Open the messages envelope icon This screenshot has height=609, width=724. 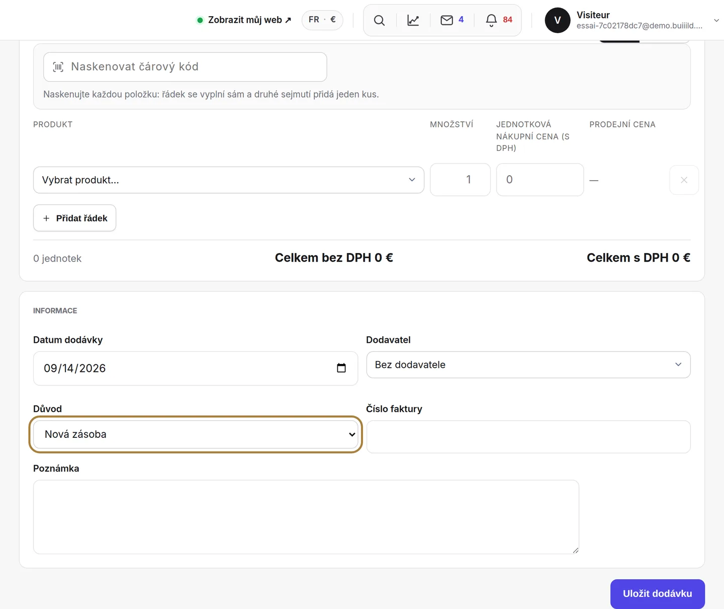446,20
